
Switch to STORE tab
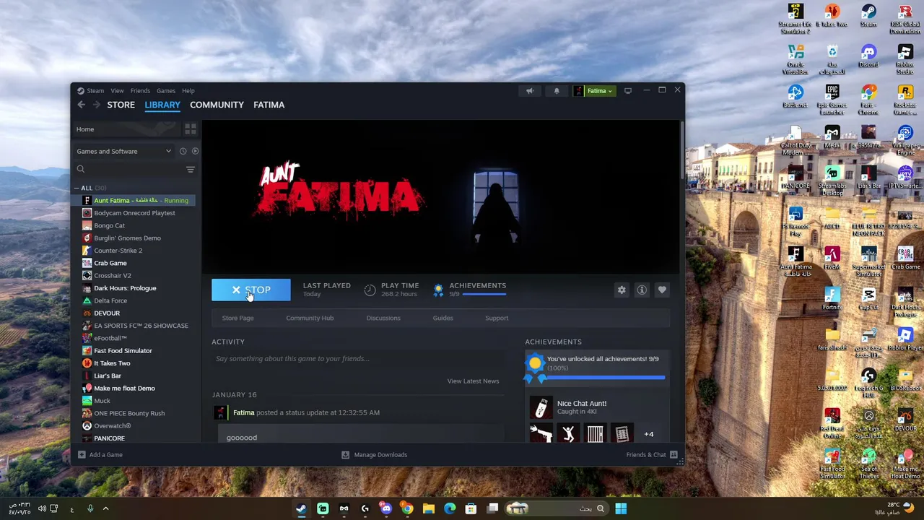tap(121, 105)
